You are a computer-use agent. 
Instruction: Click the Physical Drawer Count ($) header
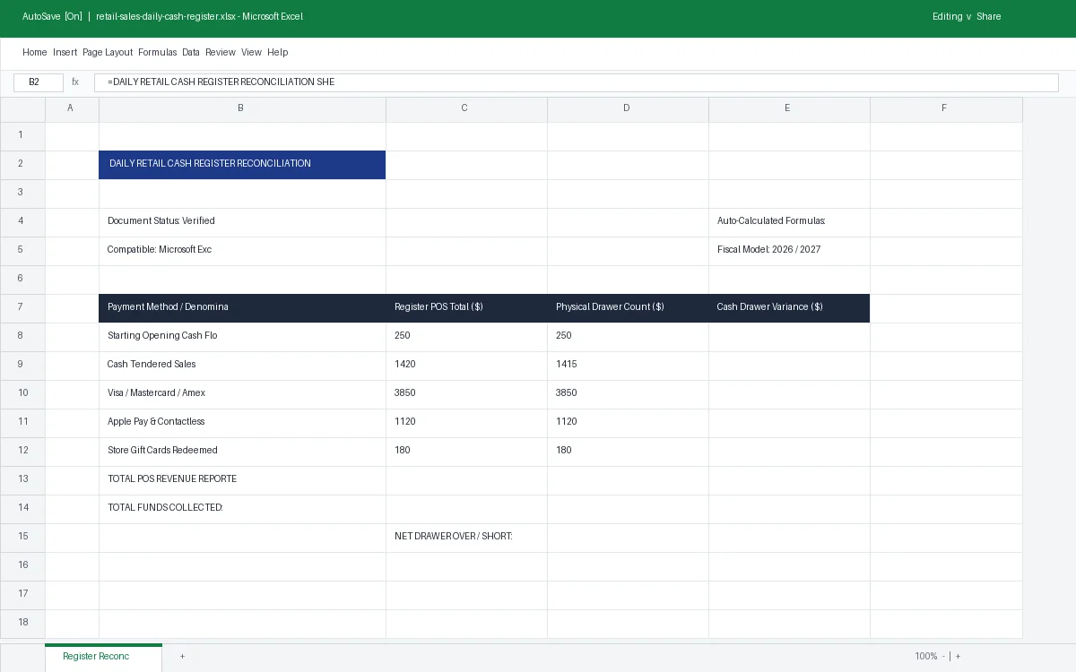click(628, 307)
